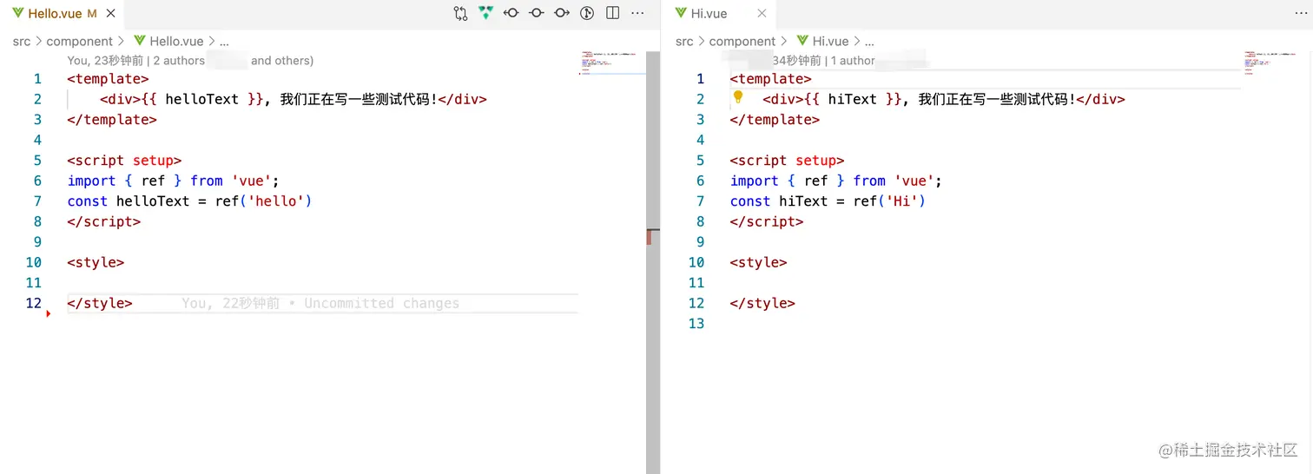This screenshot has height=474, width=1313.
Task: Click the '34秒钟前' code lens in Hi.vue
Action: point(796,61)
